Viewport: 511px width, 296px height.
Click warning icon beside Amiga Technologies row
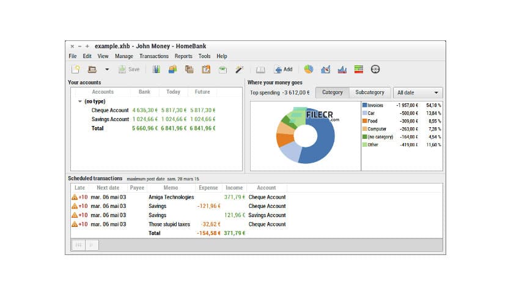point(75,197)
